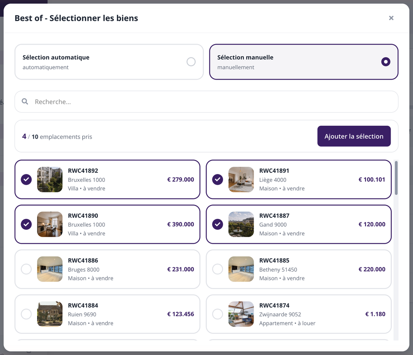
Task: Click the price € 123.456
Action: (181, 314)
